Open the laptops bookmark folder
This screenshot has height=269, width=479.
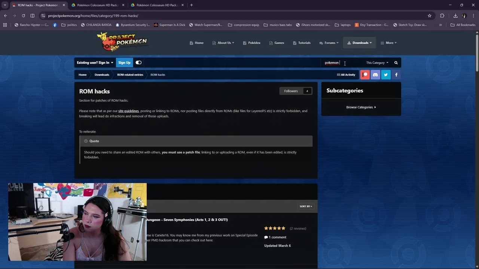(x=343, y=25)
